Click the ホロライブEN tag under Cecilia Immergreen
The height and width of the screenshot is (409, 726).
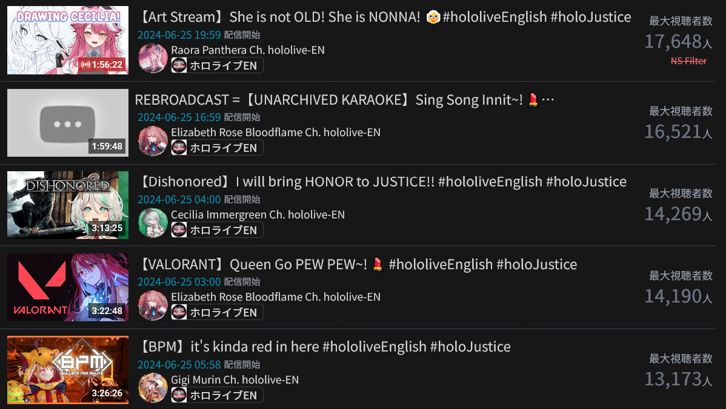[217, 230]
